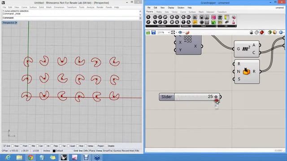
Task: Click the red sketch pen icon
Action: point(187,33)
